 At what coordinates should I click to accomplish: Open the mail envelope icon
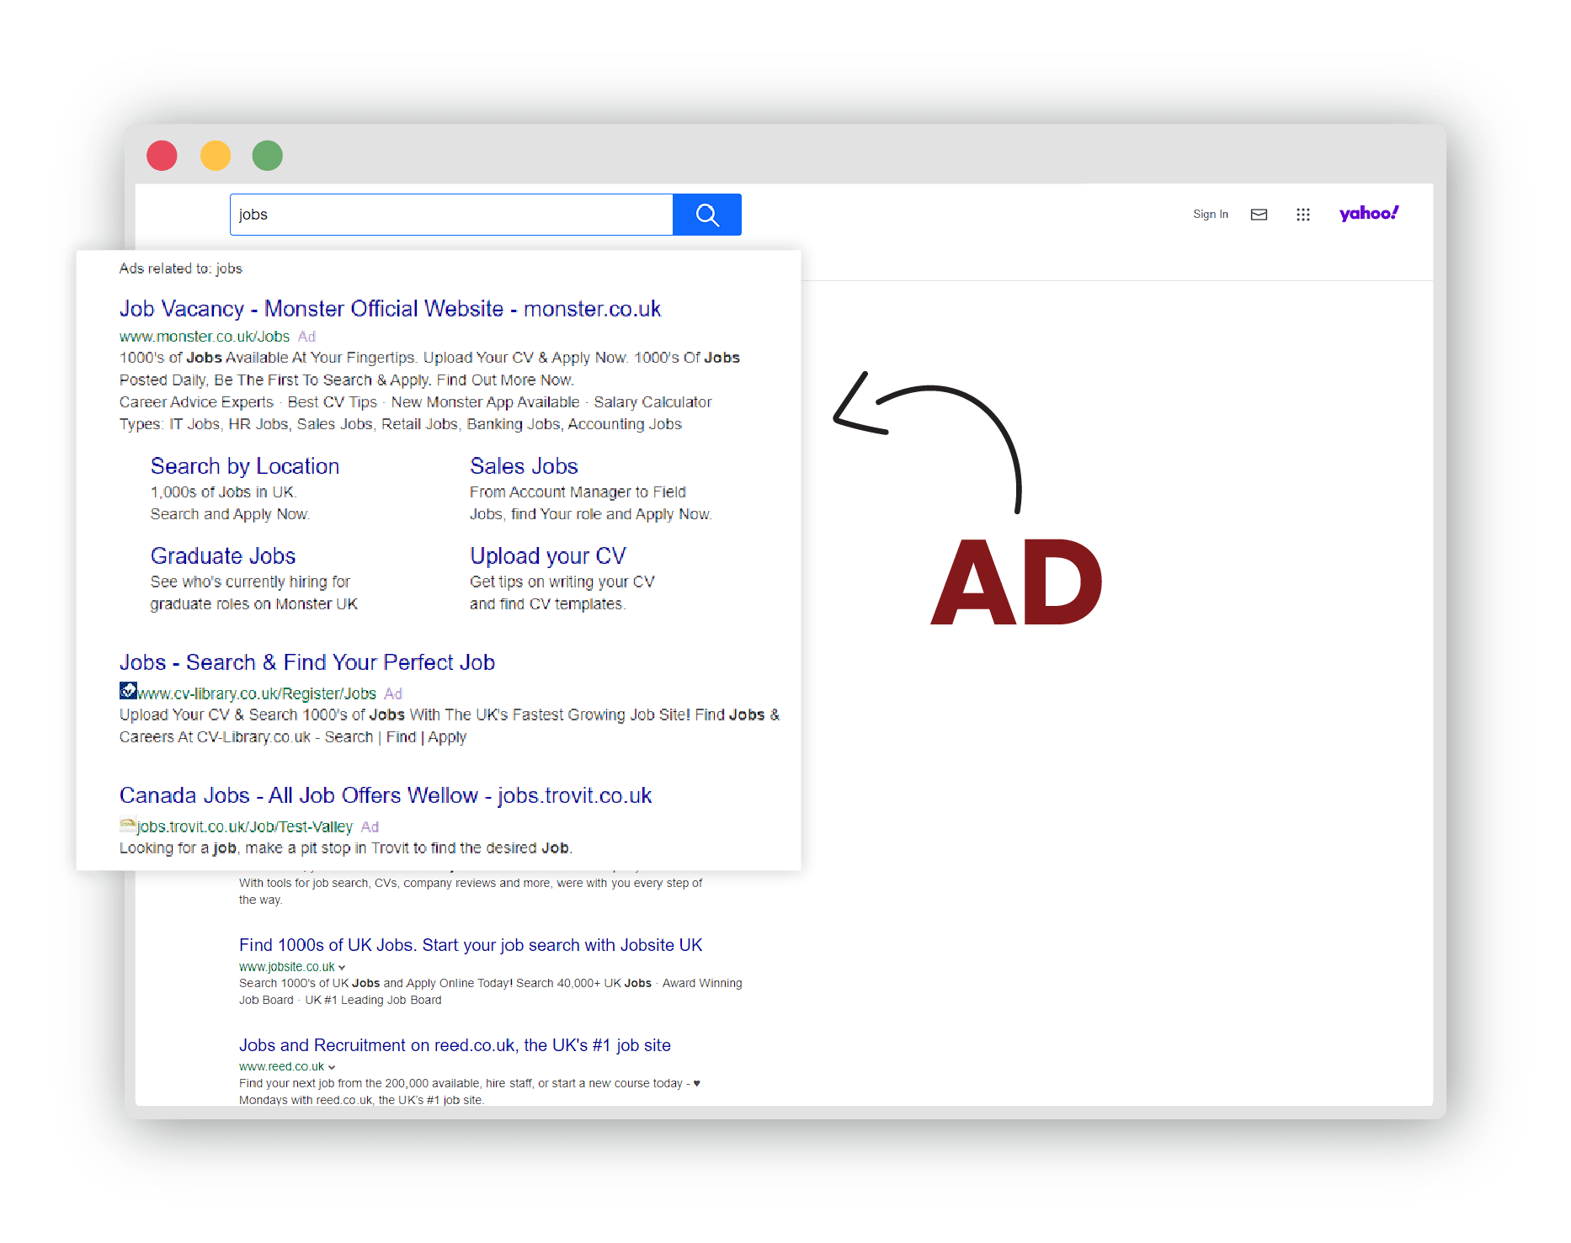pos(1259,215)
